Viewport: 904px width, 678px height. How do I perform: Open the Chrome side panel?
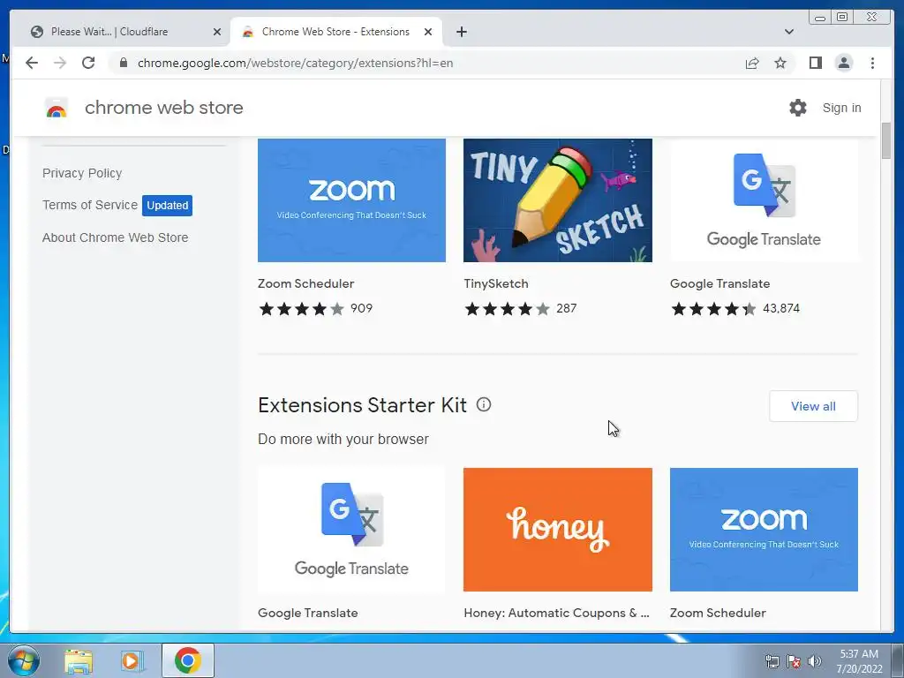tap(815, 63)
